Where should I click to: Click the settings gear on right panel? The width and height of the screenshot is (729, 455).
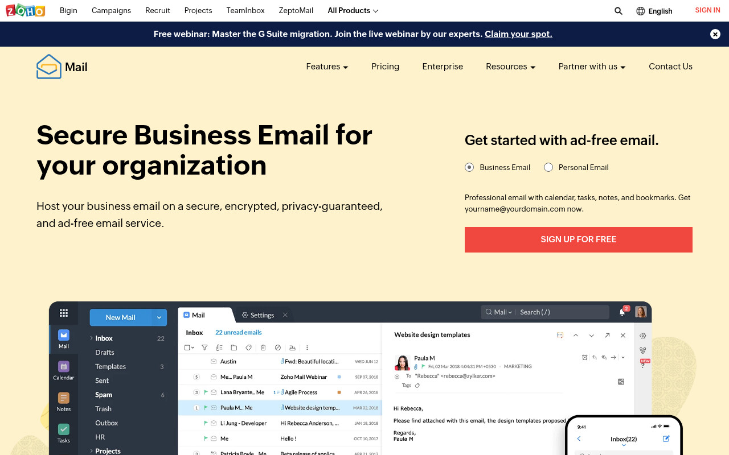(x=643, y=336)
